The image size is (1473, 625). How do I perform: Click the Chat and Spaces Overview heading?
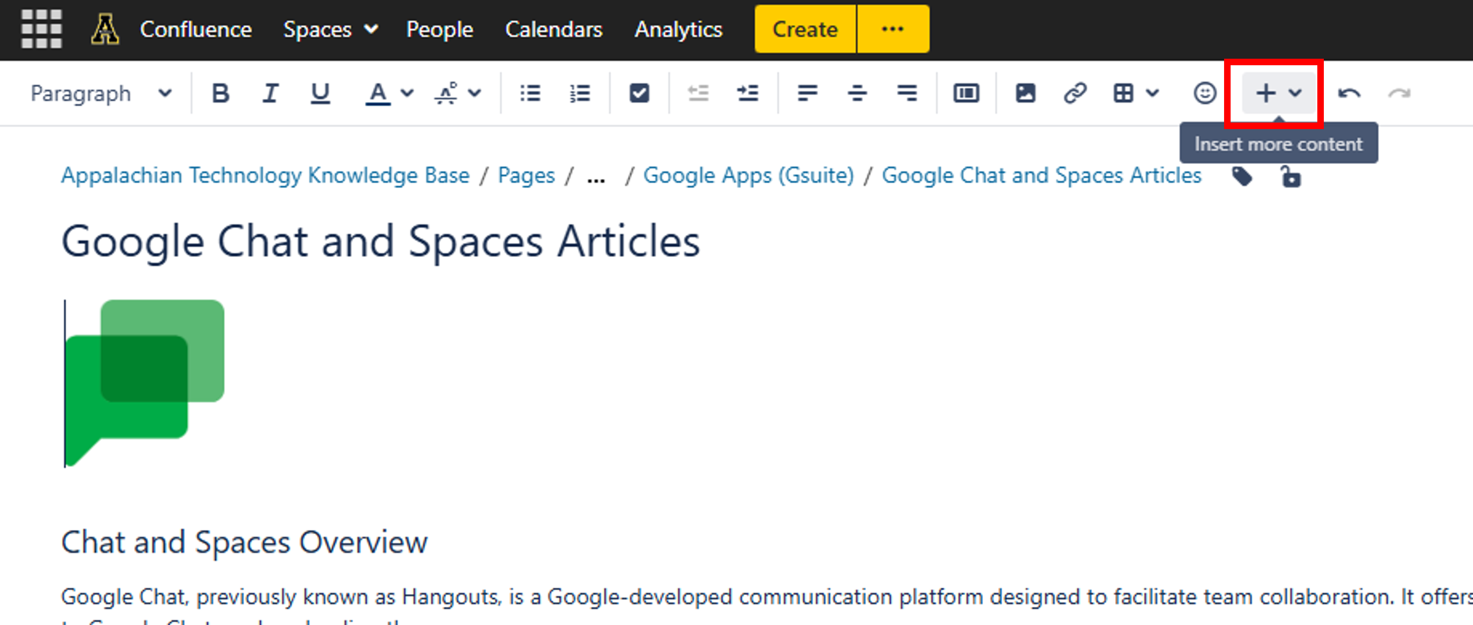[x=244, y=542]
